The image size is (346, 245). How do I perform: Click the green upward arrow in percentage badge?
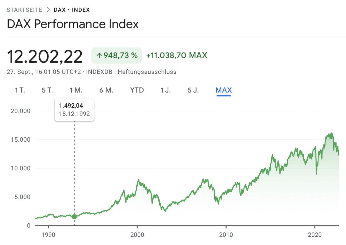(99, 56)
